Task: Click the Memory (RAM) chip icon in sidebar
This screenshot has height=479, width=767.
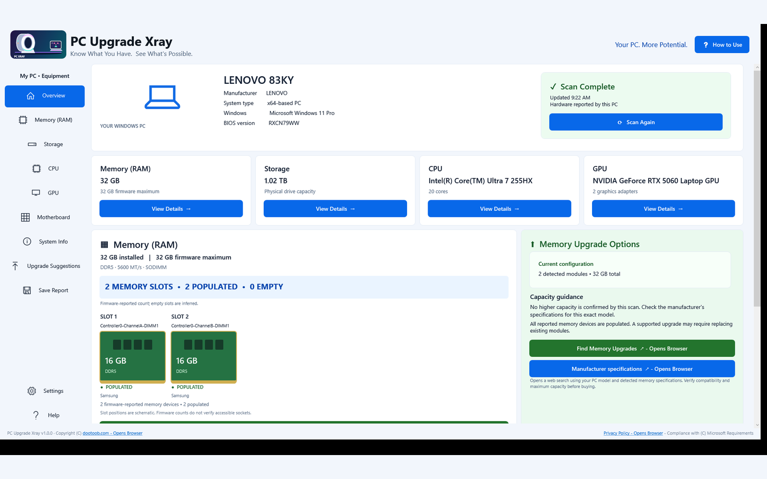Action: [x=23, y=120]
